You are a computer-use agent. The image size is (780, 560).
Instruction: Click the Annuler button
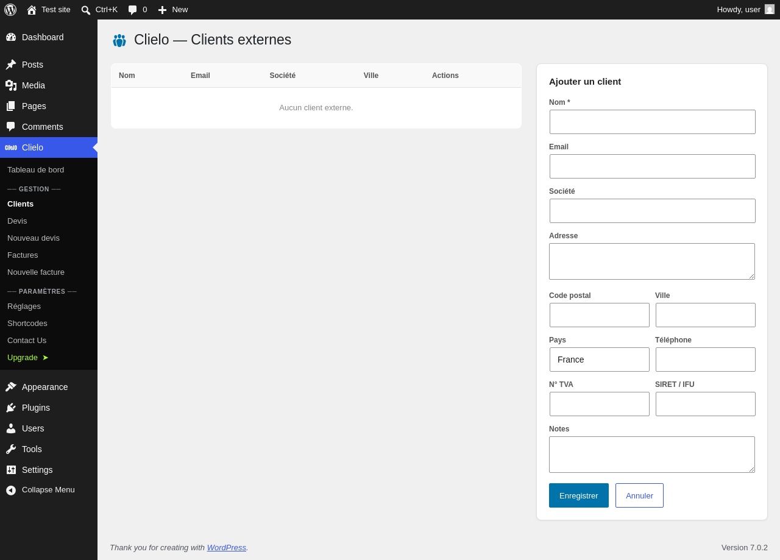(x=639, y=495)
